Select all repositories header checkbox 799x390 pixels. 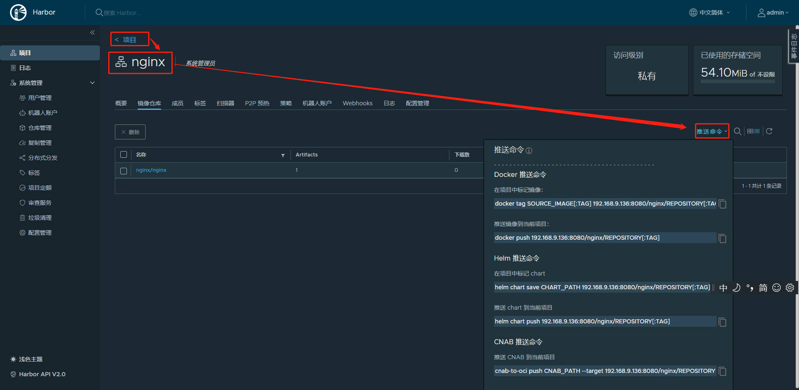124,154
